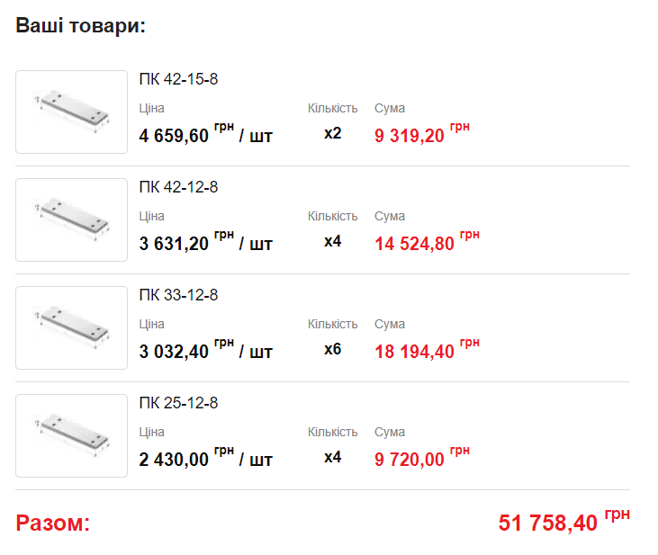Click the ПК 42-15-8 product thumbnail
This screenshot has height=555, width=658.
click(72, 112)
